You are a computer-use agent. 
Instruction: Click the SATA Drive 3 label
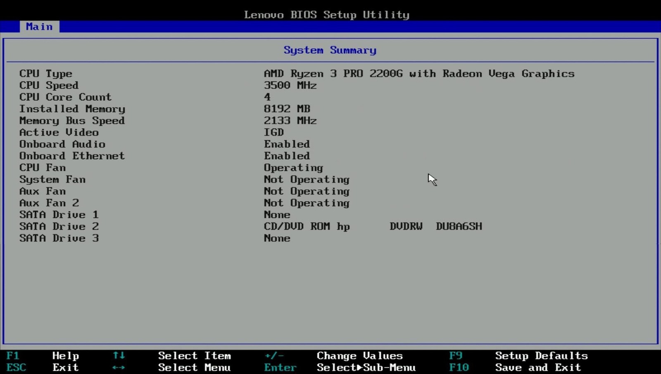coord(59,238)
